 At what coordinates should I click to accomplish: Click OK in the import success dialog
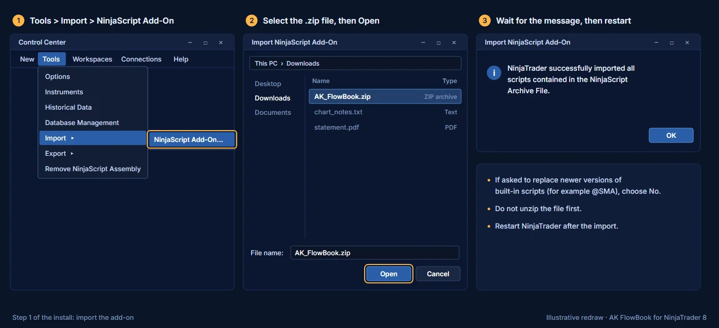671,135
